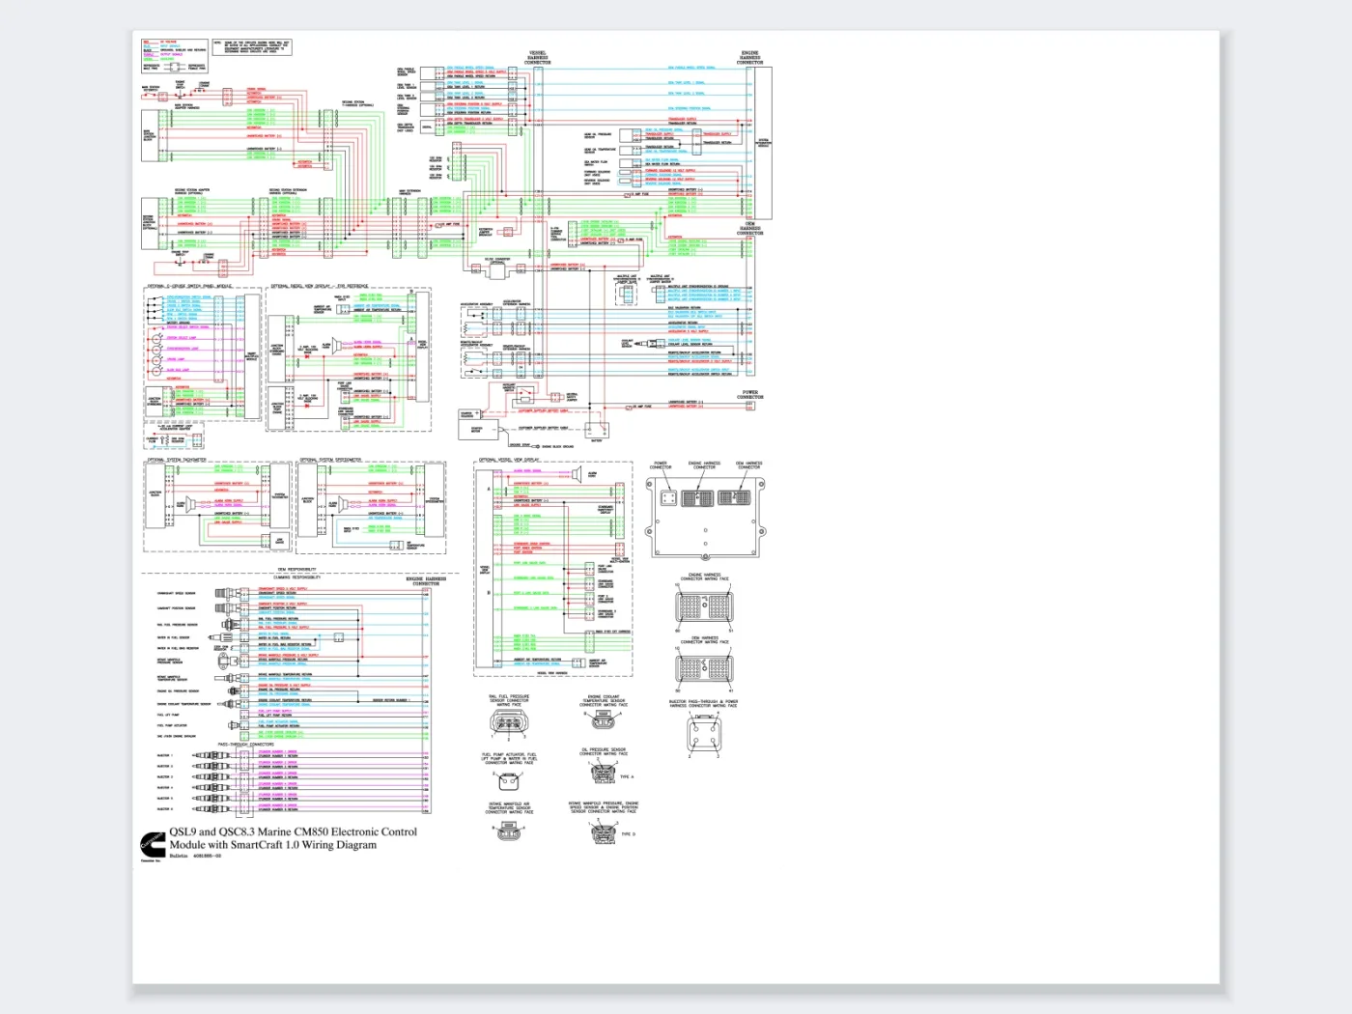Click the 'INJECTOR 6' label

click(x=165, y=809)
